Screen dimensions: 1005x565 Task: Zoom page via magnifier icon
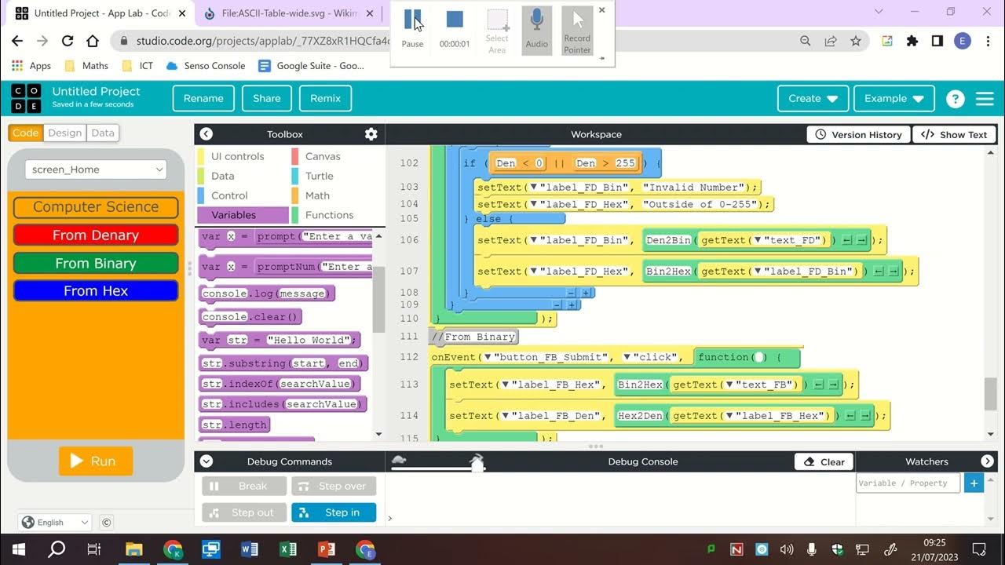[x=805, y=41]
